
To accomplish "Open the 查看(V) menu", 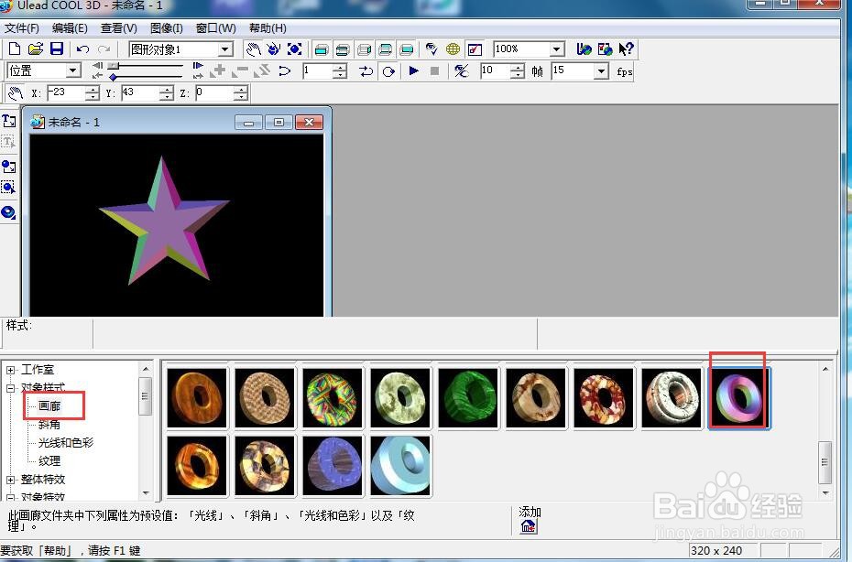I will pos(119,28).
